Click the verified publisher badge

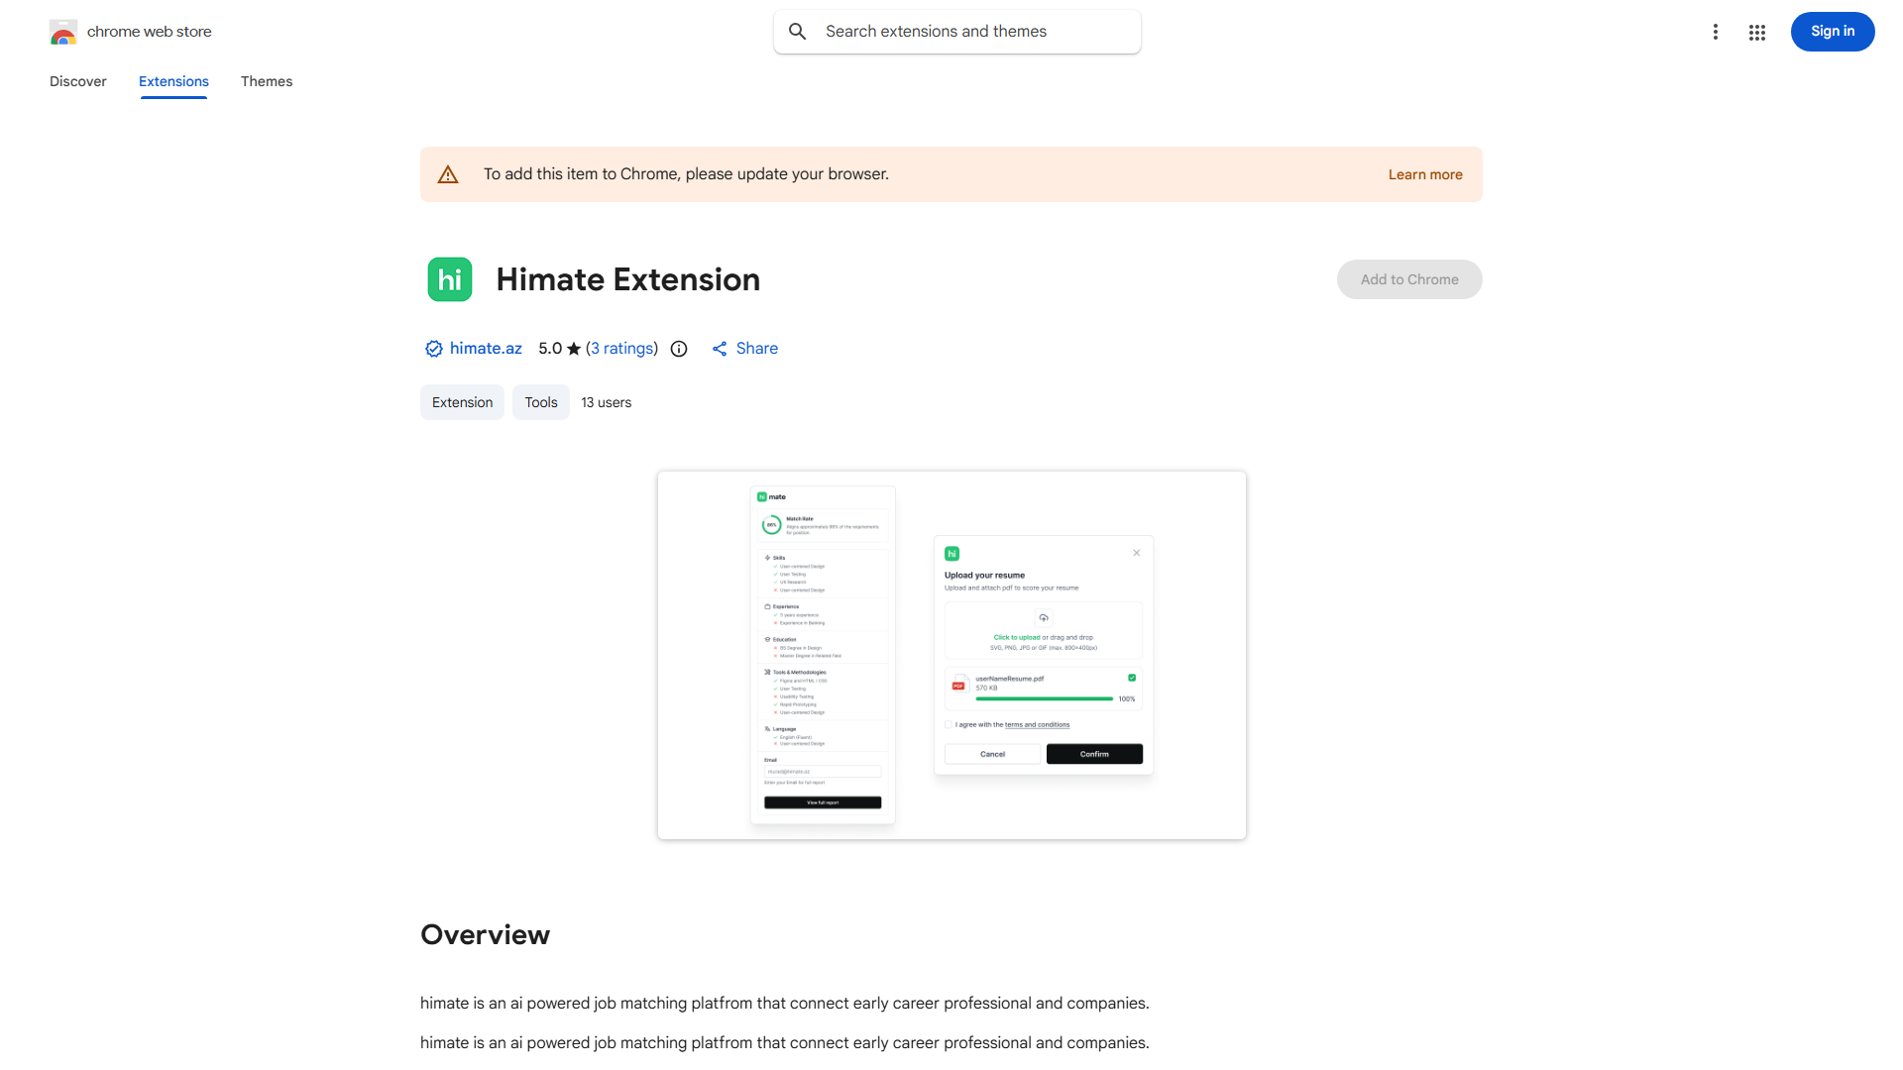[x=433, y=349]
